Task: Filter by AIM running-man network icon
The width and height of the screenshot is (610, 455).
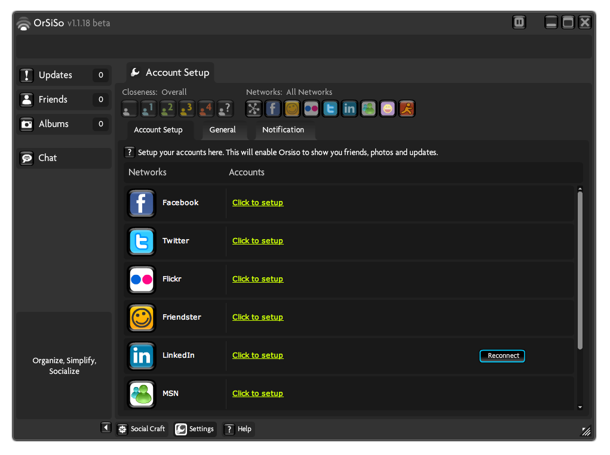Action: [407, 109]
